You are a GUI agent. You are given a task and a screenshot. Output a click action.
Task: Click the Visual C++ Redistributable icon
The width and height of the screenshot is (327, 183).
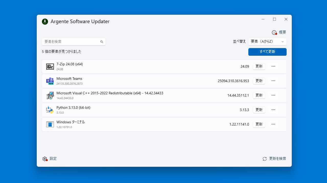coord(50,96)
